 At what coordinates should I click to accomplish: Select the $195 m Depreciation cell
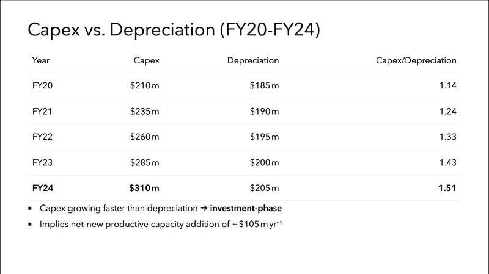coord(264,137)
